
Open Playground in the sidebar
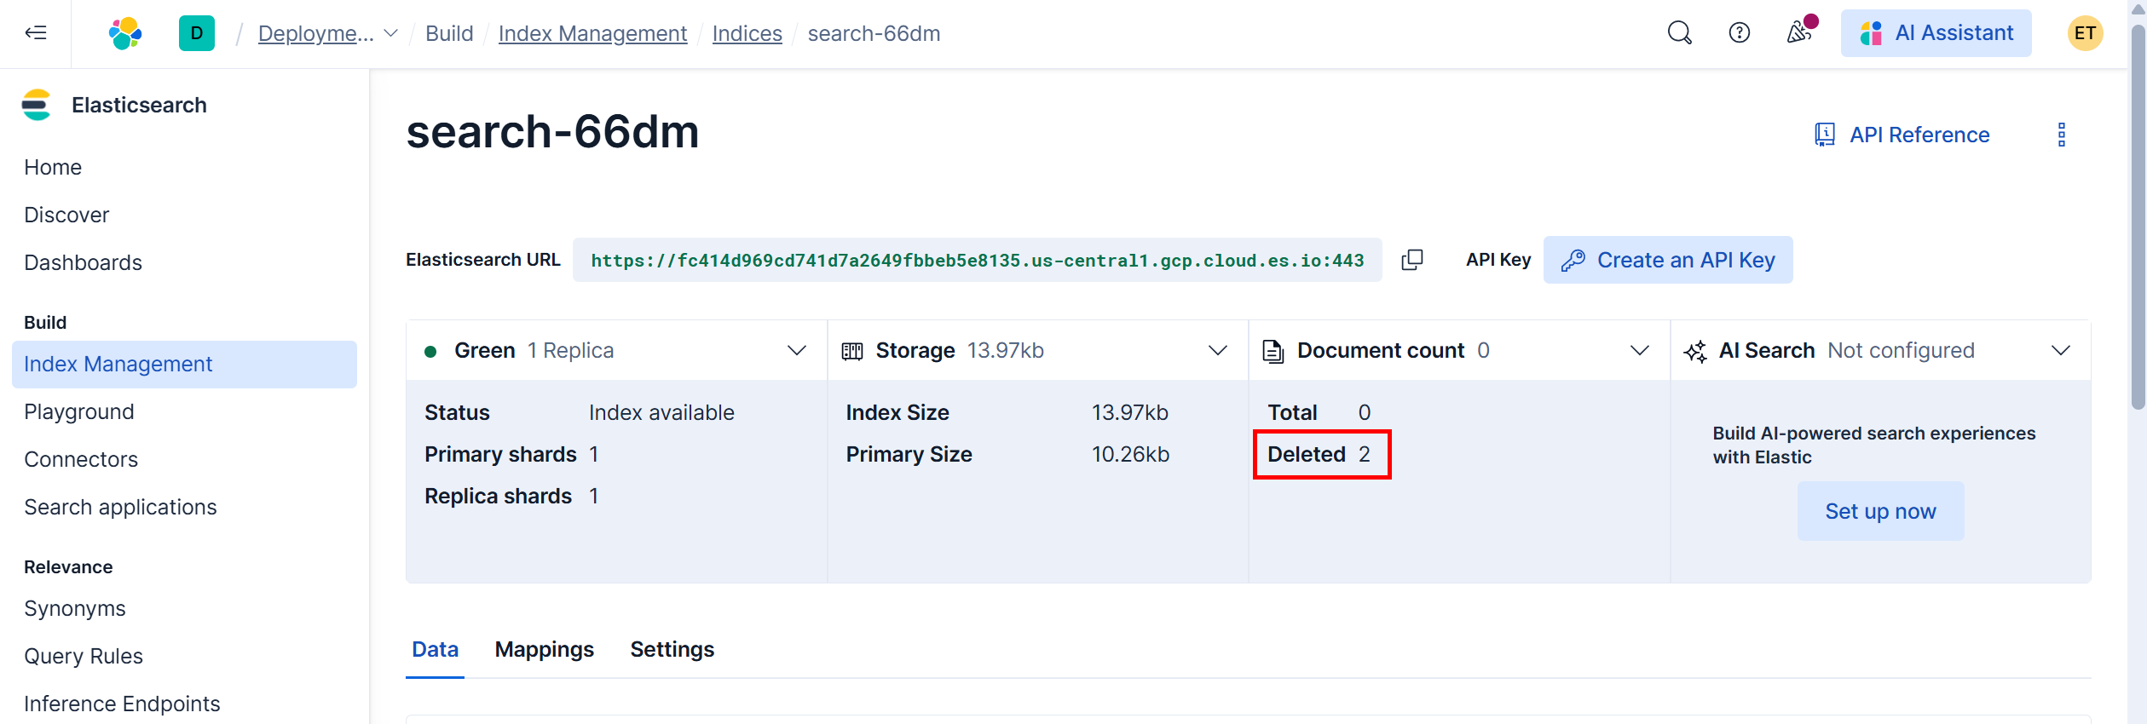(78, 412)
